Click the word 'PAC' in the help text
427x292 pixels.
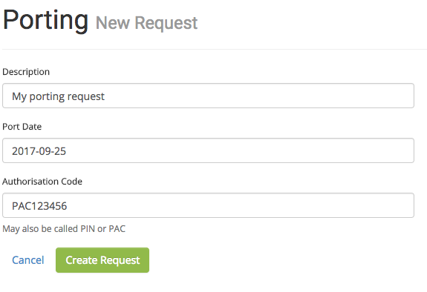[117, 229]
